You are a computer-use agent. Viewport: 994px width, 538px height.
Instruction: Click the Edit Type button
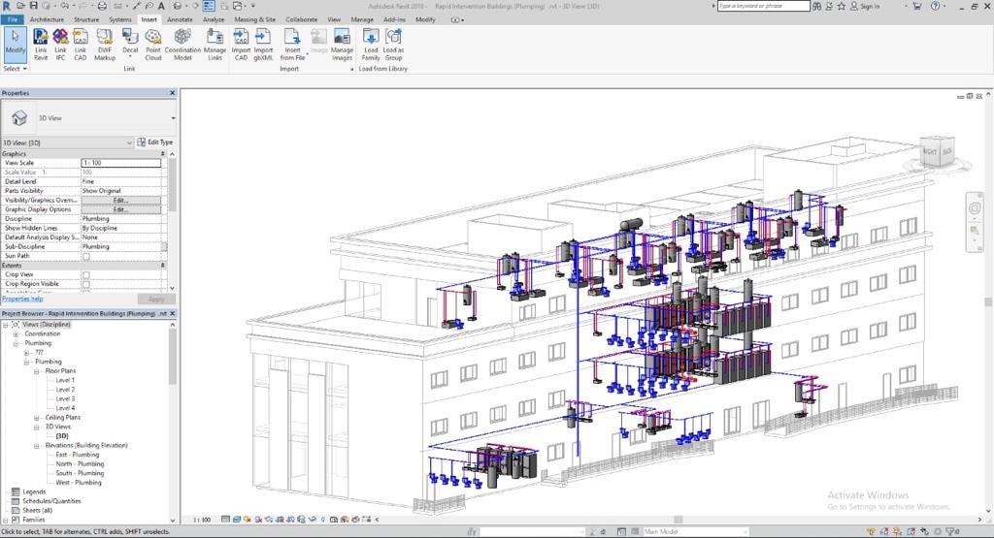155,142
